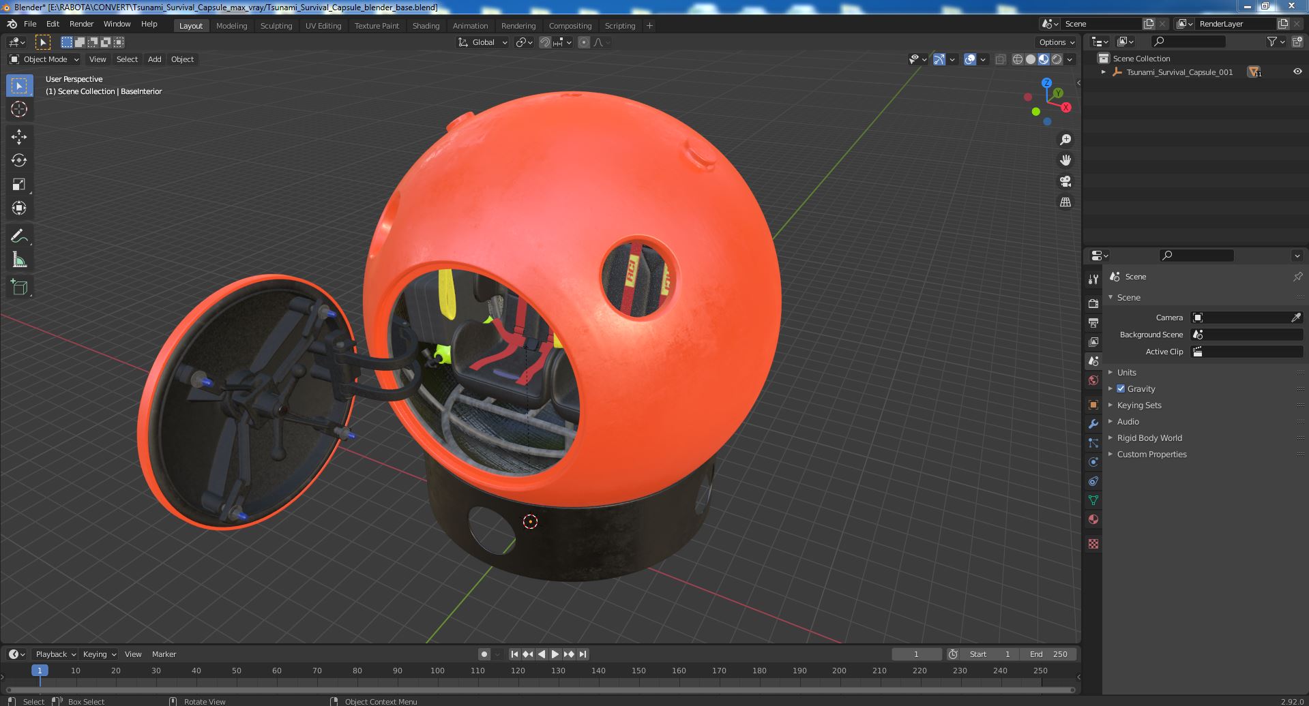
Task: Open the Object Mode dropdown
Action: pos(45,59)
